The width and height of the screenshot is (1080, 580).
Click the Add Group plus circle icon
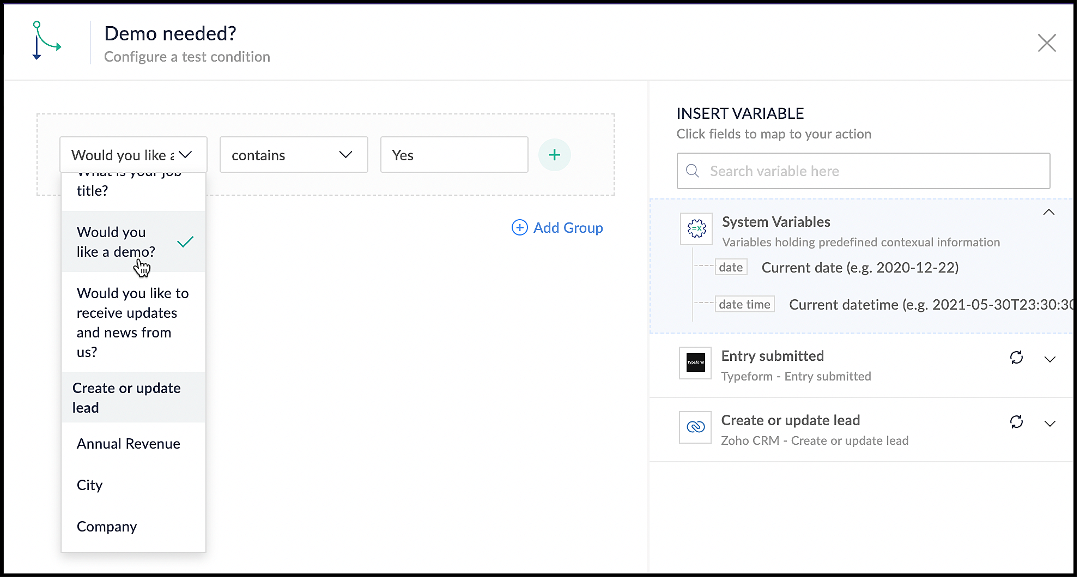pyautogui.click(x=519, y=228)
